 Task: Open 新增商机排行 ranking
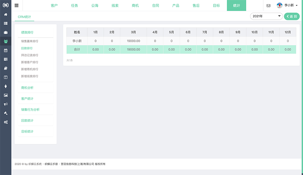[30, 69]
